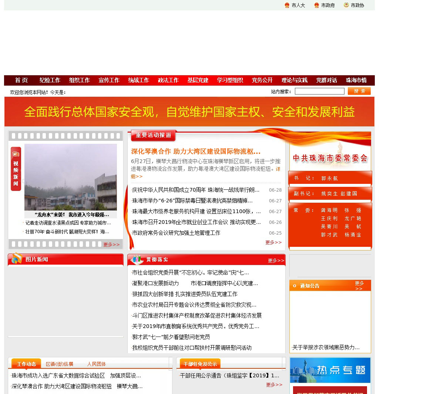Open headline 深化琴澳合作 助力大湾区建设国际物流枢

click(x=196, y=151)
